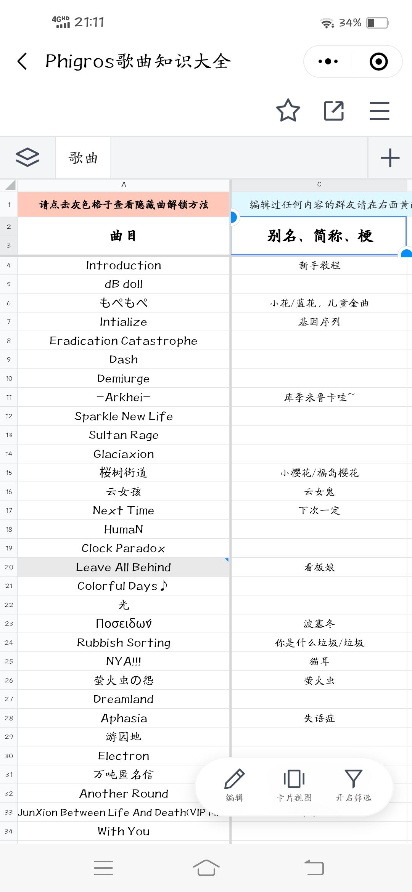412x892 pixels.
Task: Add a new sheet with plus icon
Action: point(390,158)
